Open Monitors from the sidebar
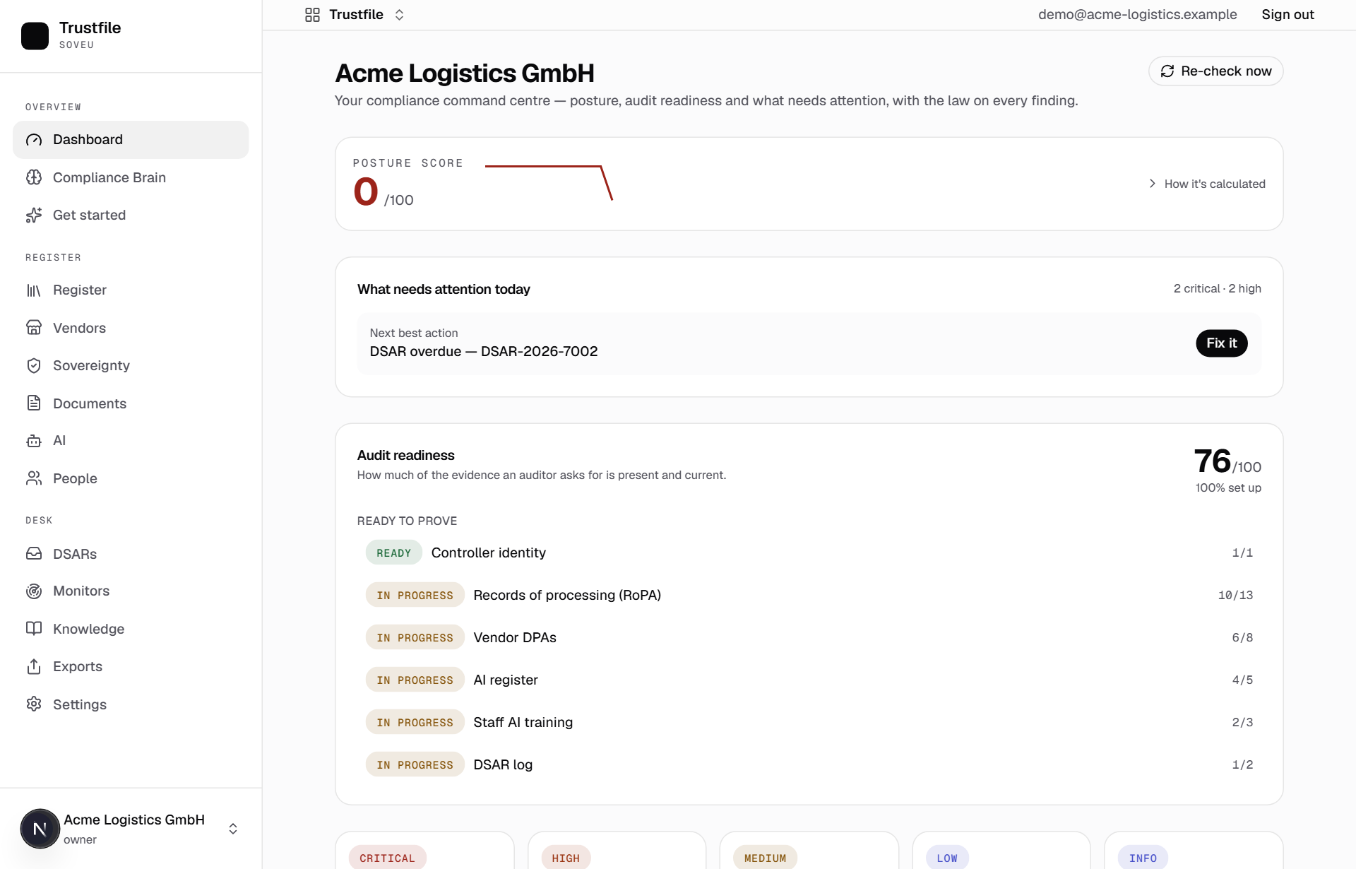The width and height of the screenshot is (1356, 869). point(131,591)
